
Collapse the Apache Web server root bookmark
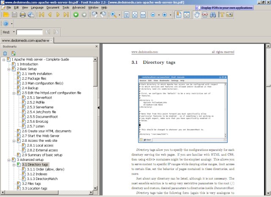[4, 60]
